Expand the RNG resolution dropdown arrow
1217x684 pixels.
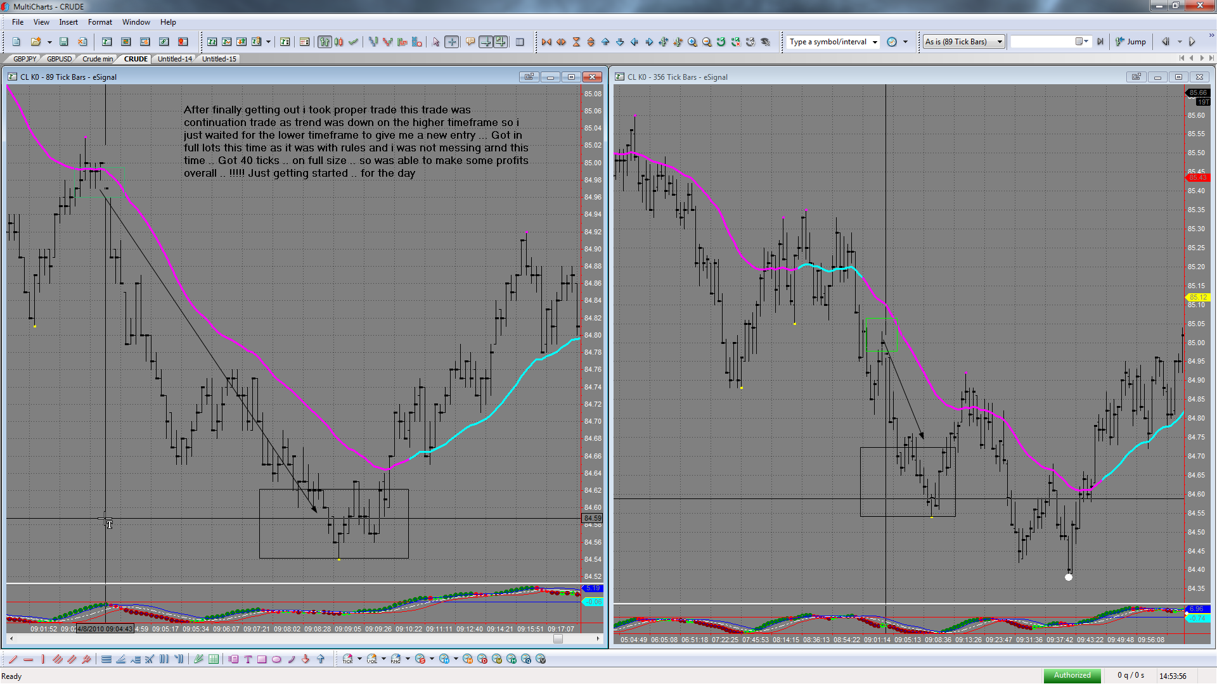coord(408,659)
